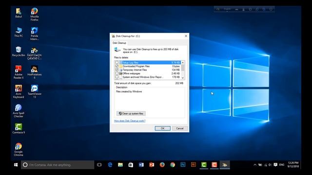The width and height of the screenshot is (312, 175).
Task: Launch Photoshop from the taskbar
Action: [x=183, y=165]
